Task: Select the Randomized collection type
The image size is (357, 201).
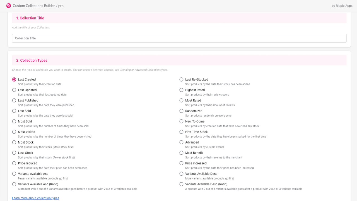Action: [182, 111]
